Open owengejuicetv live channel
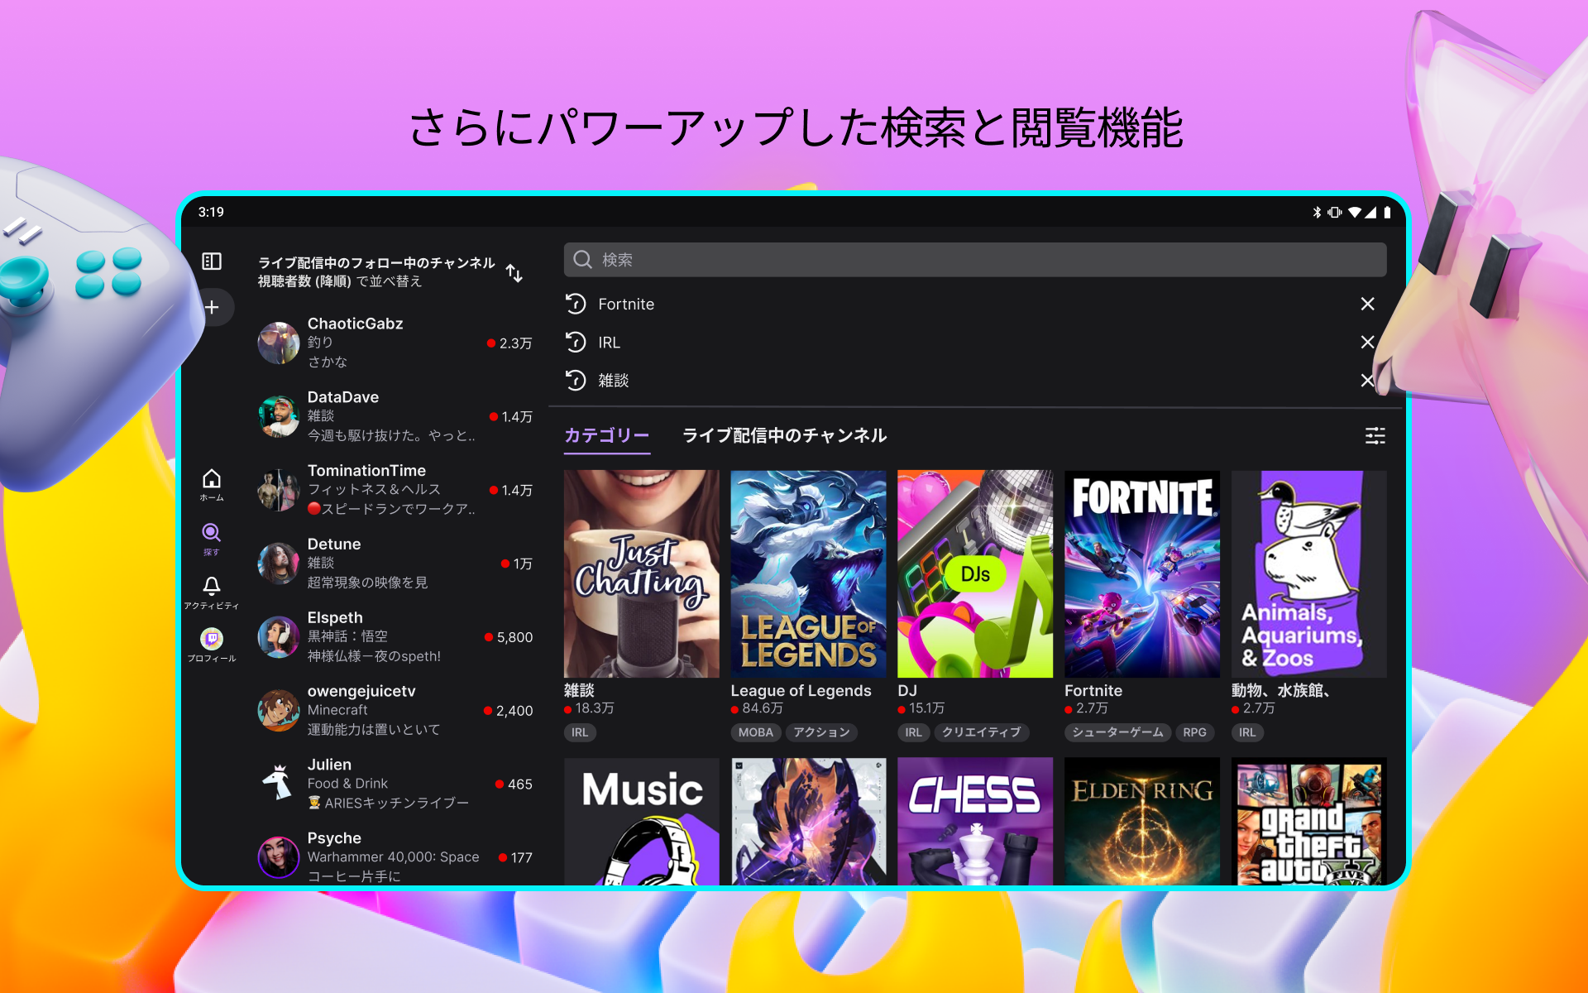The width and height of the screenshot is (1588, 993). click(x=395, y=711)
